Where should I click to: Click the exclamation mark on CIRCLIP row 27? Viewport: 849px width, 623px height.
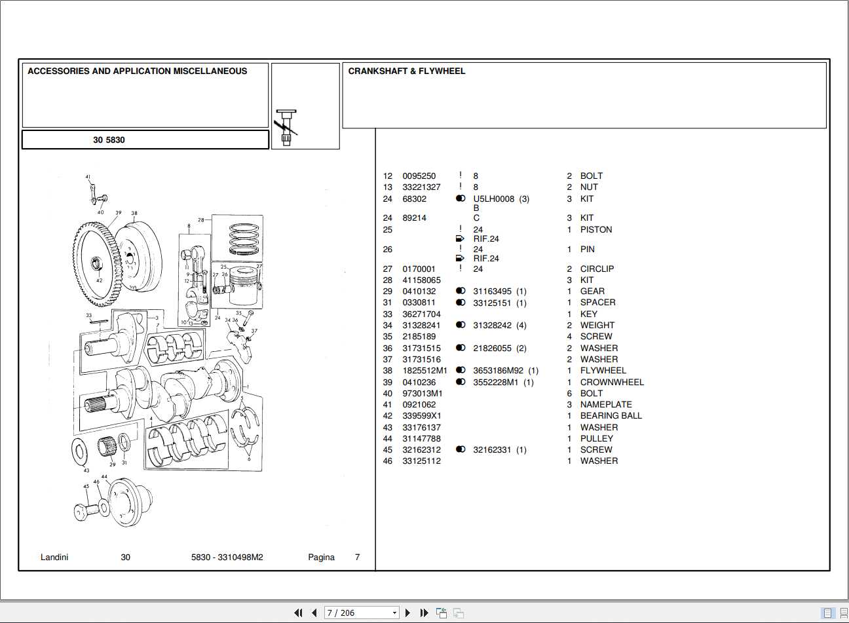point(460,269)
